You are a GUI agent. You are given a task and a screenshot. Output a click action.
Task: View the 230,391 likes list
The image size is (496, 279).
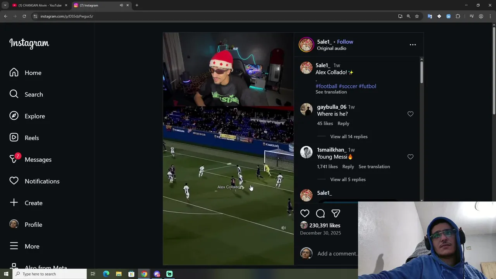325,226
